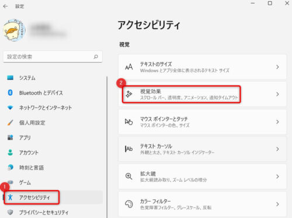This screenshot has width=292, height=218.
Task: Click the システム monitor icon
Action: click(x=10, y=78)
